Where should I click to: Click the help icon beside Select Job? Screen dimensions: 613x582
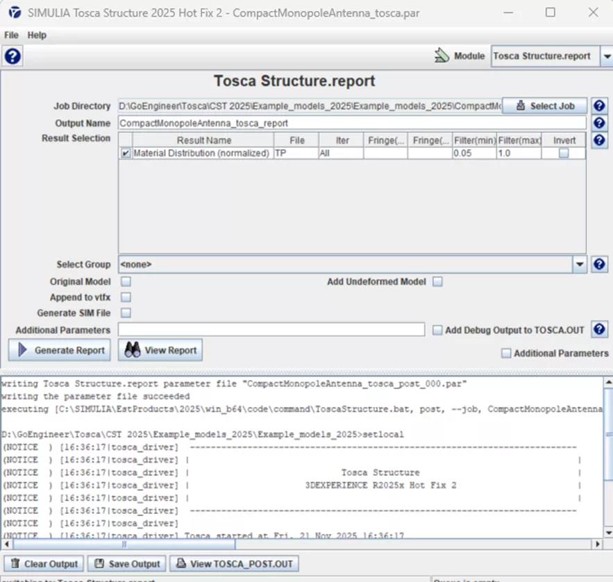coord(598,106)
